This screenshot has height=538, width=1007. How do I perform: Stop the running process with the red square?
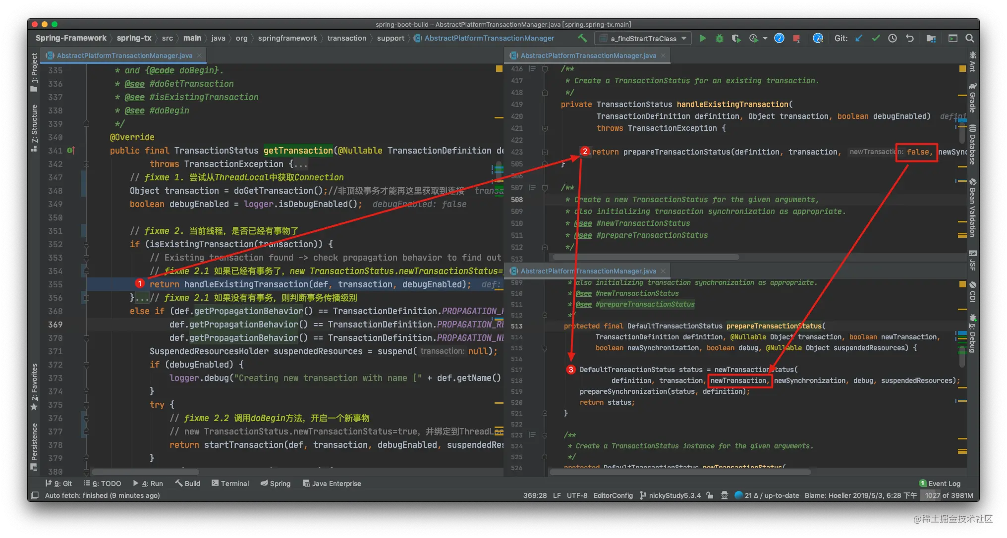tap(796, 38)
